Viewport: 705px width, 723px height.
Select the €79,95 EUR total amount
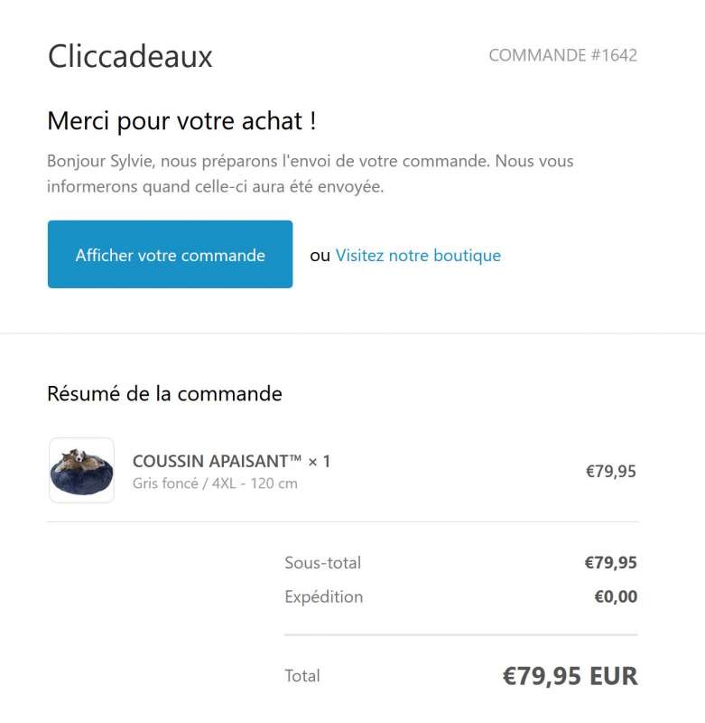[570, 676]
